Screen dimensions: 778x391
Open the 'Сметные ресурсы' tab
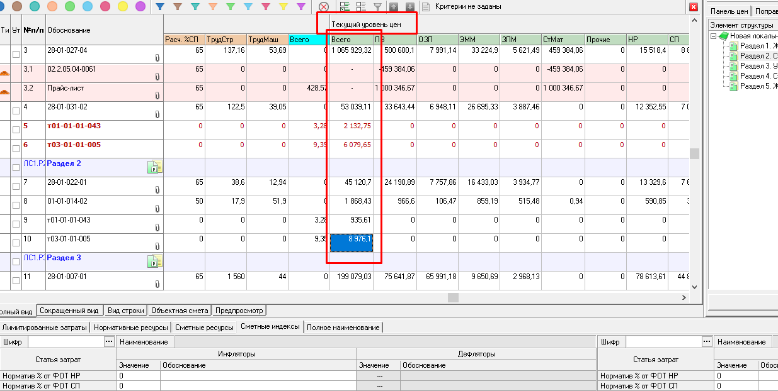[x=204, y=328]
